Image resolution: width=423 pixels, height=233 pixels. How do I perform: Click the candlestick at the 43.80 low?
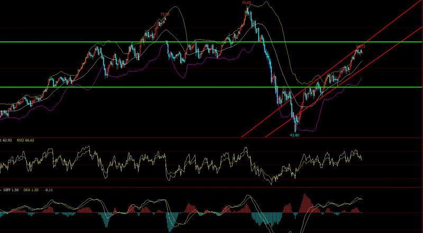pyautogui.click(x=296, y=126)
